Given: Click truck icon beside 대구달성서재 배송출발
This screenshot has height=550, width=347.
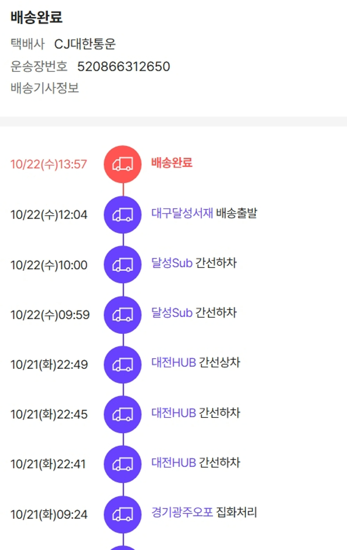Looking at the screenshot, I should 123,215.
